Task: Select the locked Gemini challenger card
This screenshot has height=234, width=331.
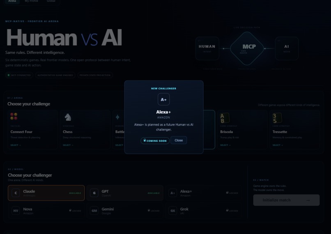Action: [x=125, y=211]
